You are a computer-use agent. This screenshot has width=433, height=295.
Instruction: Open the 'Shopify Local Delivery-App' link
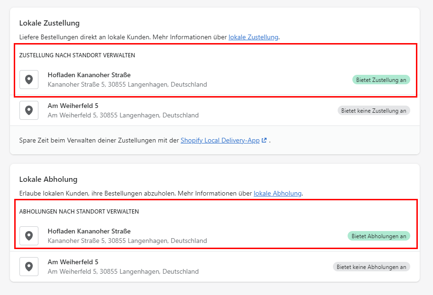coord(220,140)
